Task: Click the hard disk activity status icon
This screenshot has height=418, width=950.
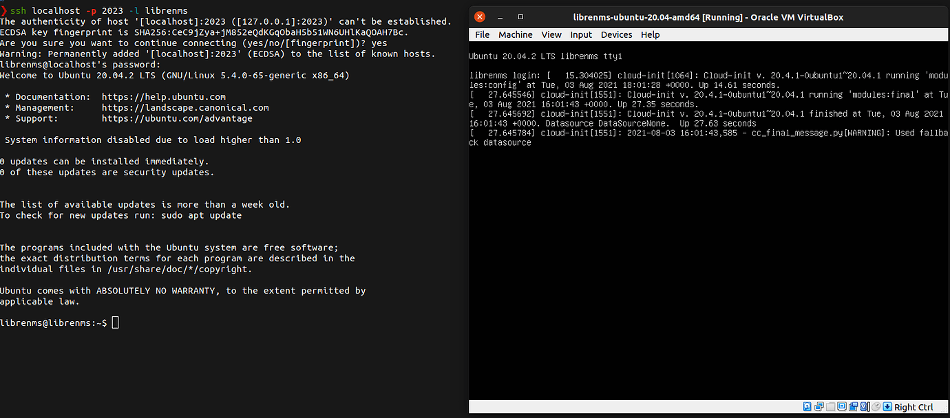Action: [x=806, y=406]
